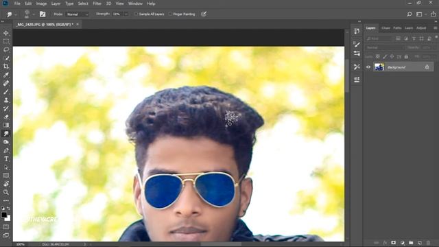This screenshot has width=439, height=247.
Task: Select the Eyedropper tool
Action: click(6, 75)
